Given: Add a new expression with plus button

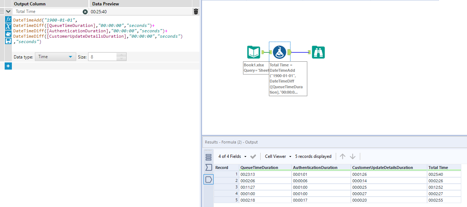Looking at the screenshot, I should click(x=8, y=66).
